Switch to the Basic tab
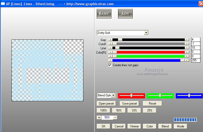The image size is (203, 132). click(x=104, y=14)
